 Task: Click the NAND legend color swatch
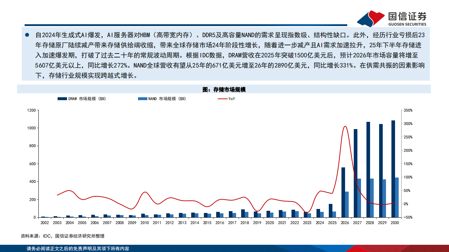pos(142,98)
